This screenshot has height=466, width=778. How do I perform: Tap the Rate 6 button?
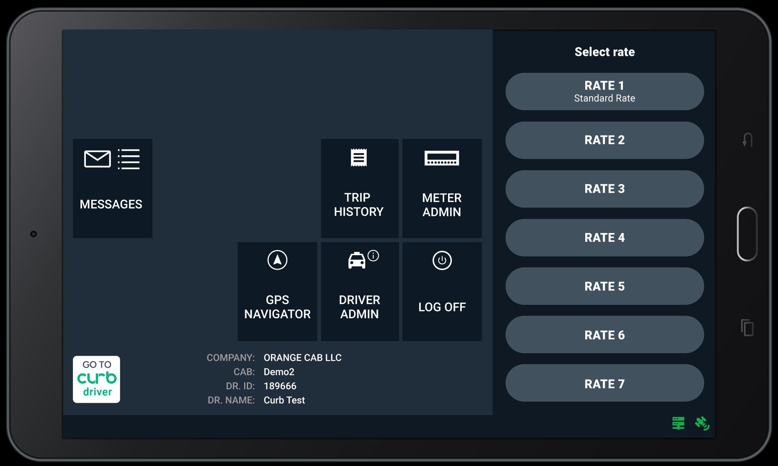pyautogui.click(x=604, y=335)
